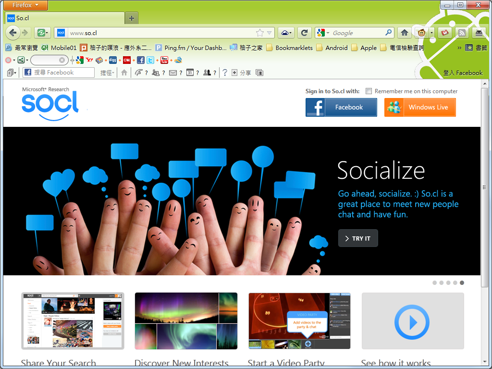Image resolution: width=492 pixels, height=369 pixels.
Task: Open the Android bookmark folder
Action: click(332, 48)
